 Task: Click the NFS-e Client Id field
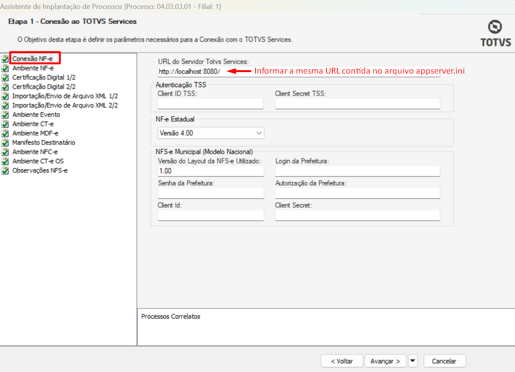pyautogui.click(x=211, y=215)
